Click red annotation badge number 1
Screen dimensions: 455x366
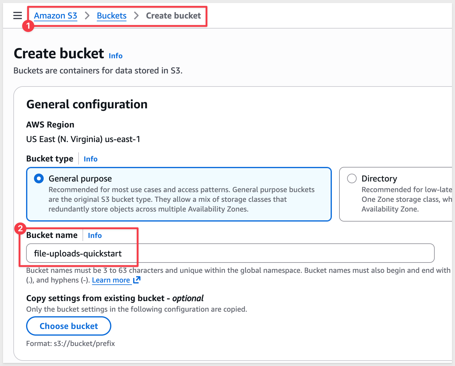(x=28, y=26)
